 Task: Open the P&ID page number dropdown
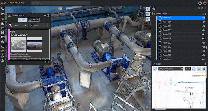(x=187, y=69)
